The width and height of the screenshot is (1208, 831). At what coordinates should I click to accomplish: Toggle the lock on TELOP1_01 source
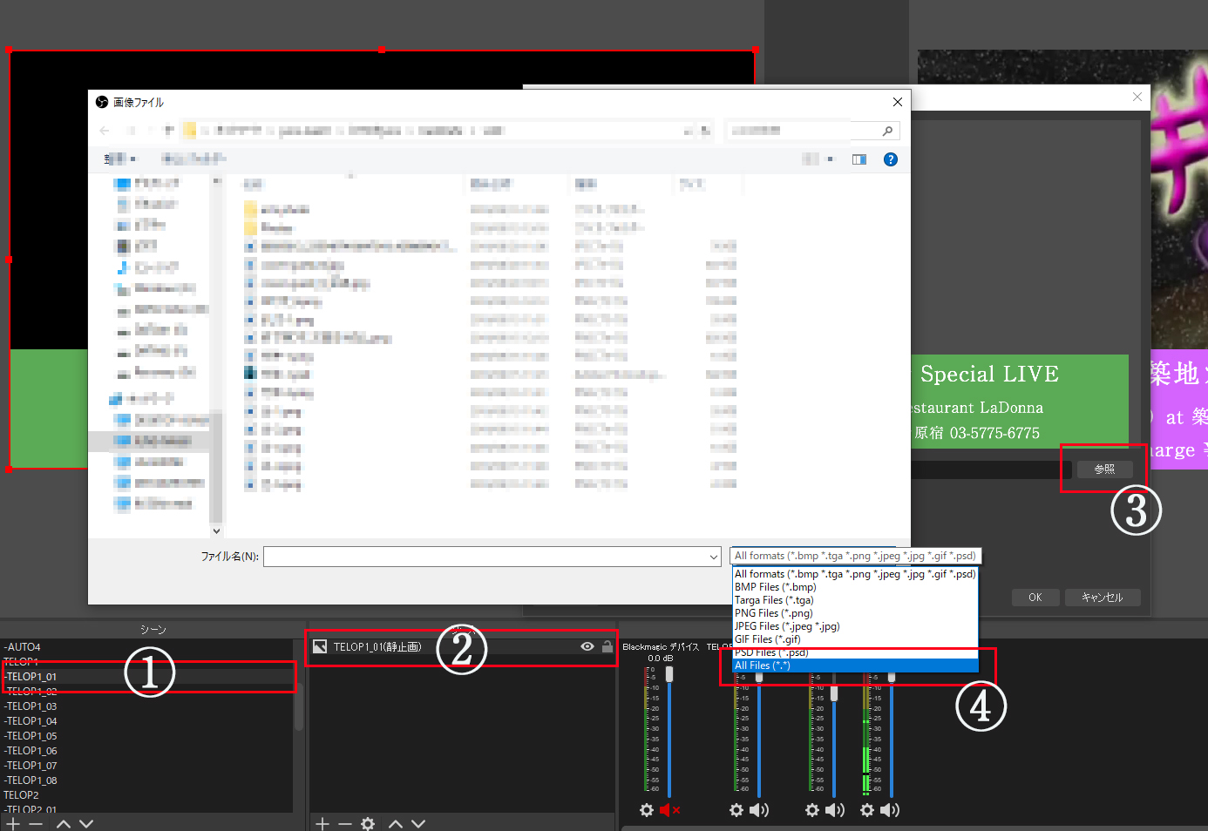pos(607,646)
